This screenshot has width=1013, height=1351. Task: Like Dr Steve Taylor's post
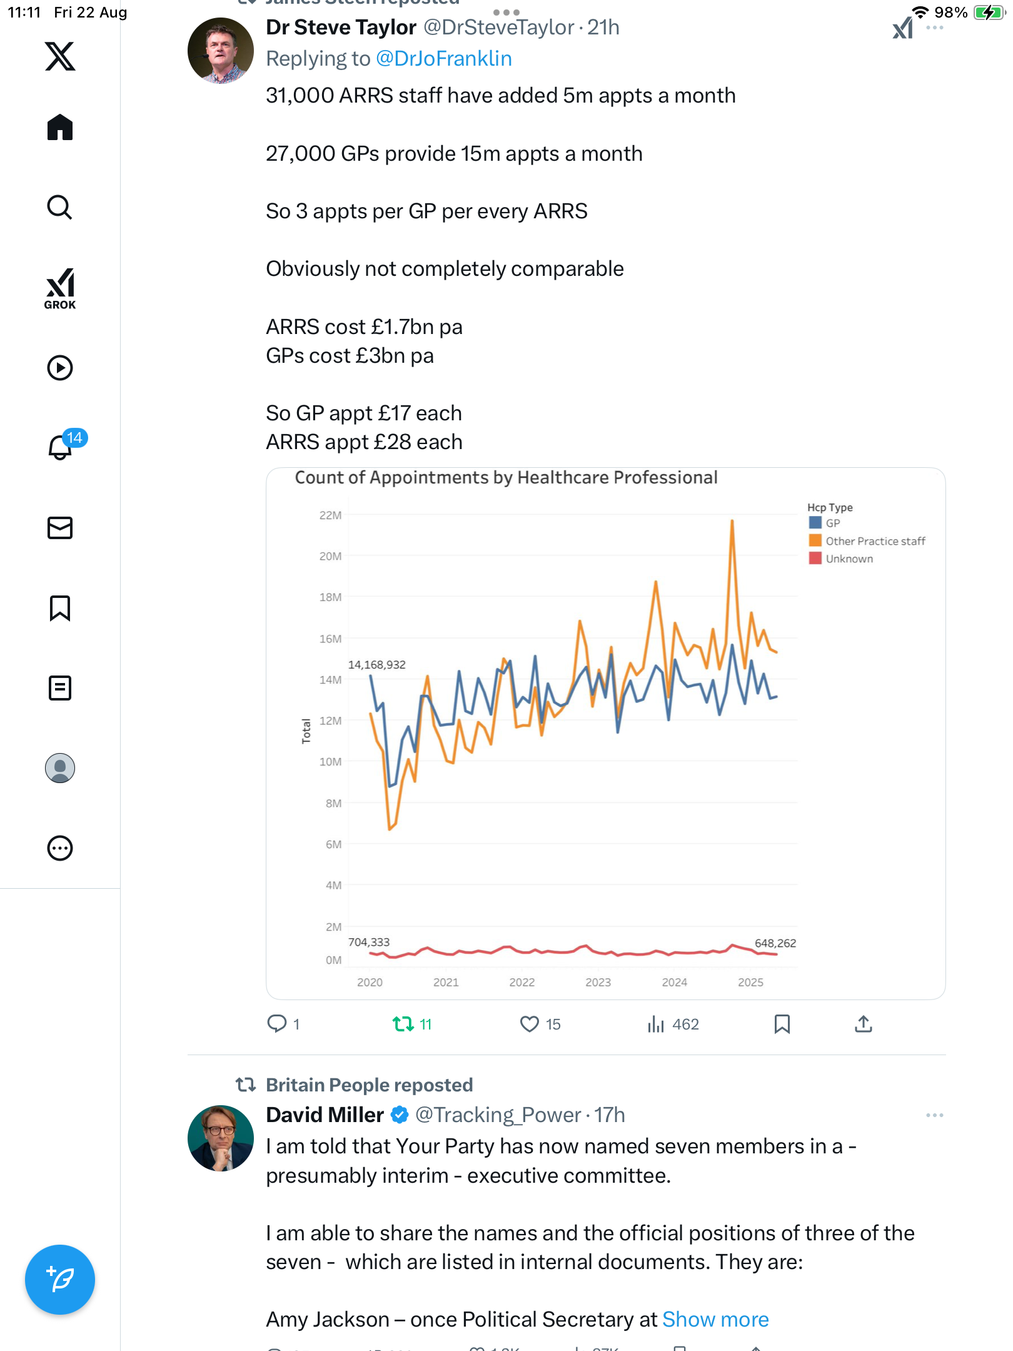[530, 1024]
